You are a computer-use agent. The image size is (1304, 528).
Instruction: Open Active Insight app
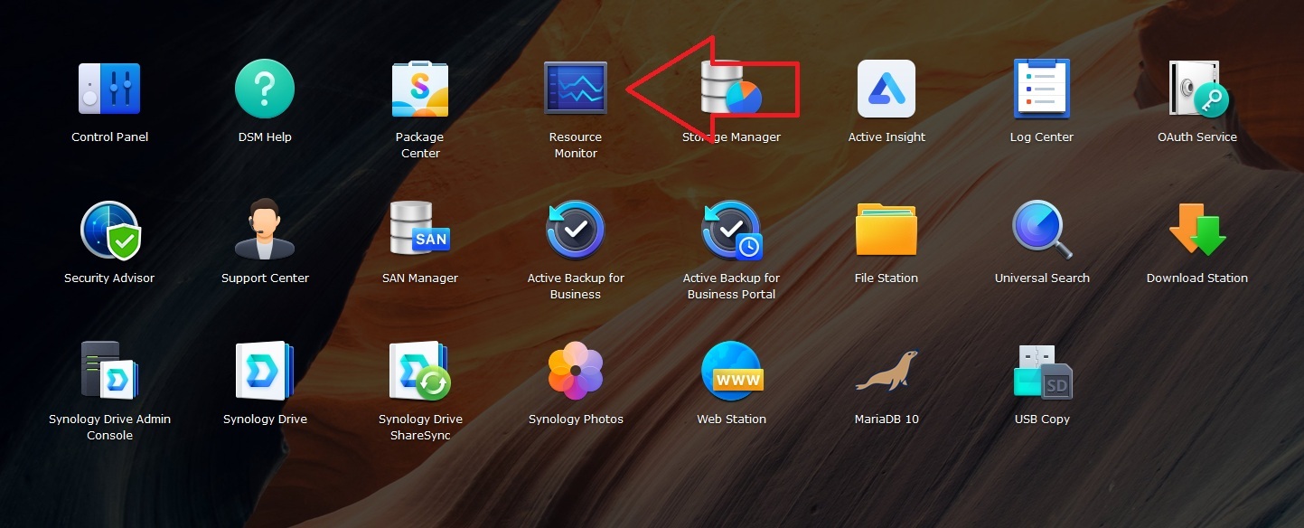point(887,89)
